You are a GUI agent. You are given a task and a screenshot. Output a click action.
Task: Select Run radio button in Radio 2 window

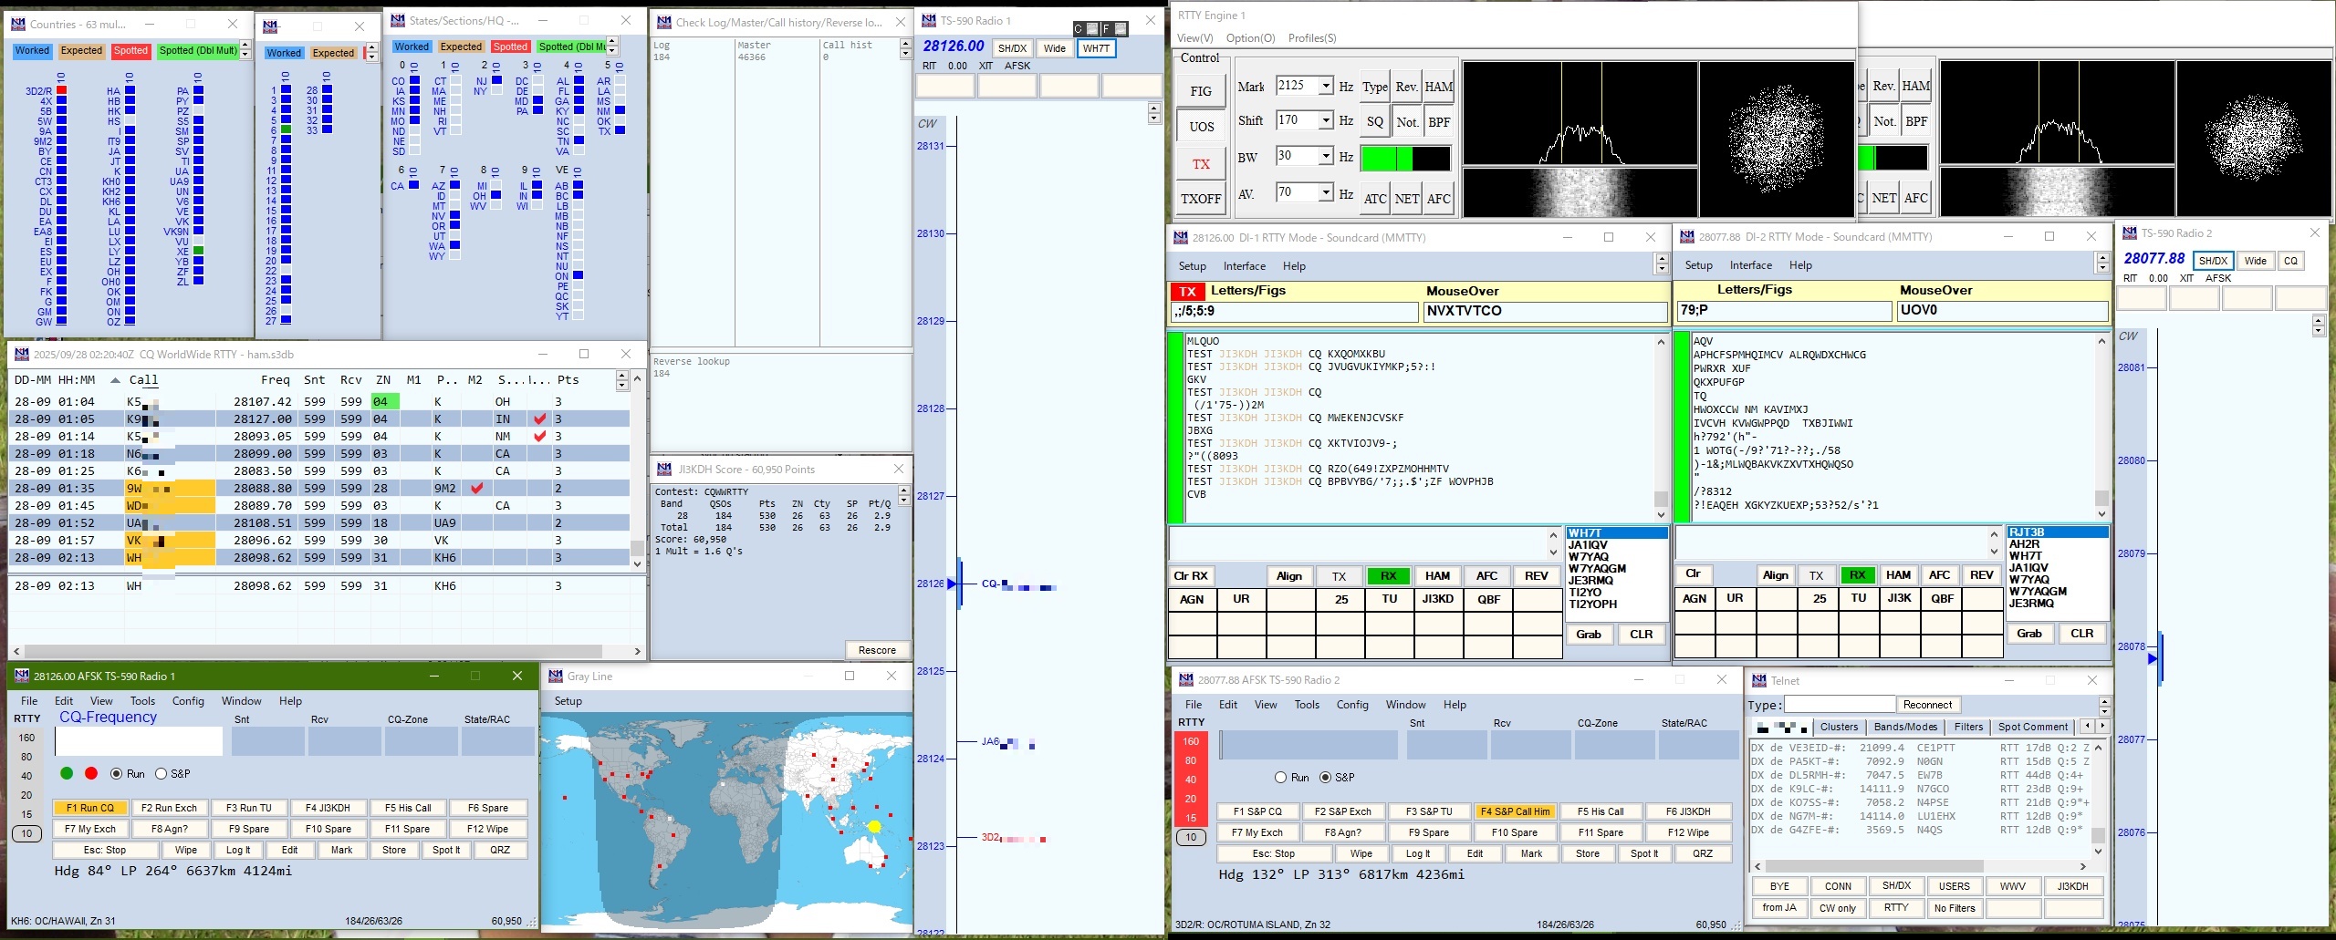coord(1280,777)
